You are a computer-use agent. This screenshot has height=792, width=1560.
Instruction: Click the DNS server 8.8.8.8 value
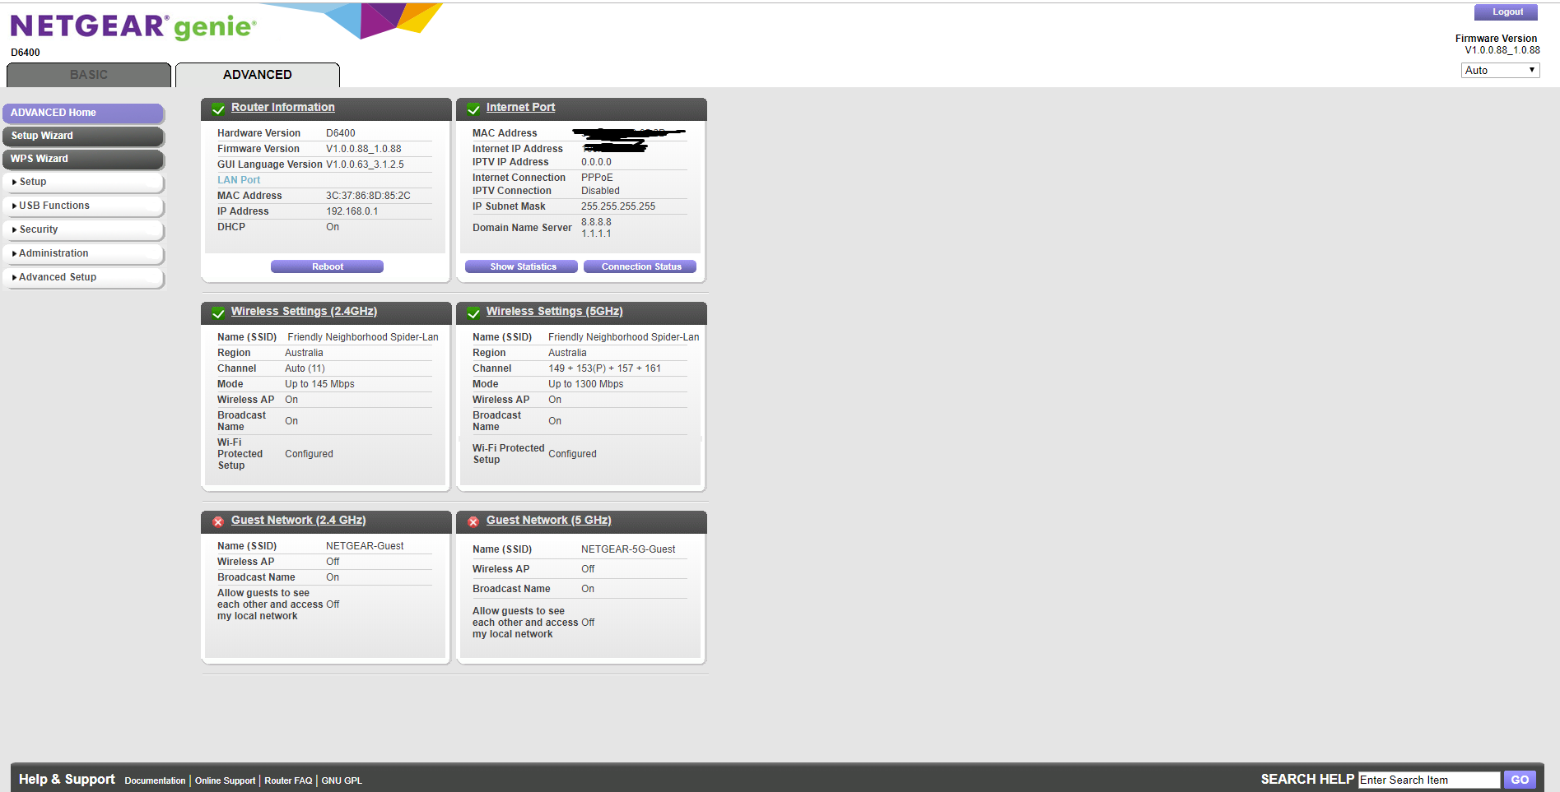coord(596,222)
